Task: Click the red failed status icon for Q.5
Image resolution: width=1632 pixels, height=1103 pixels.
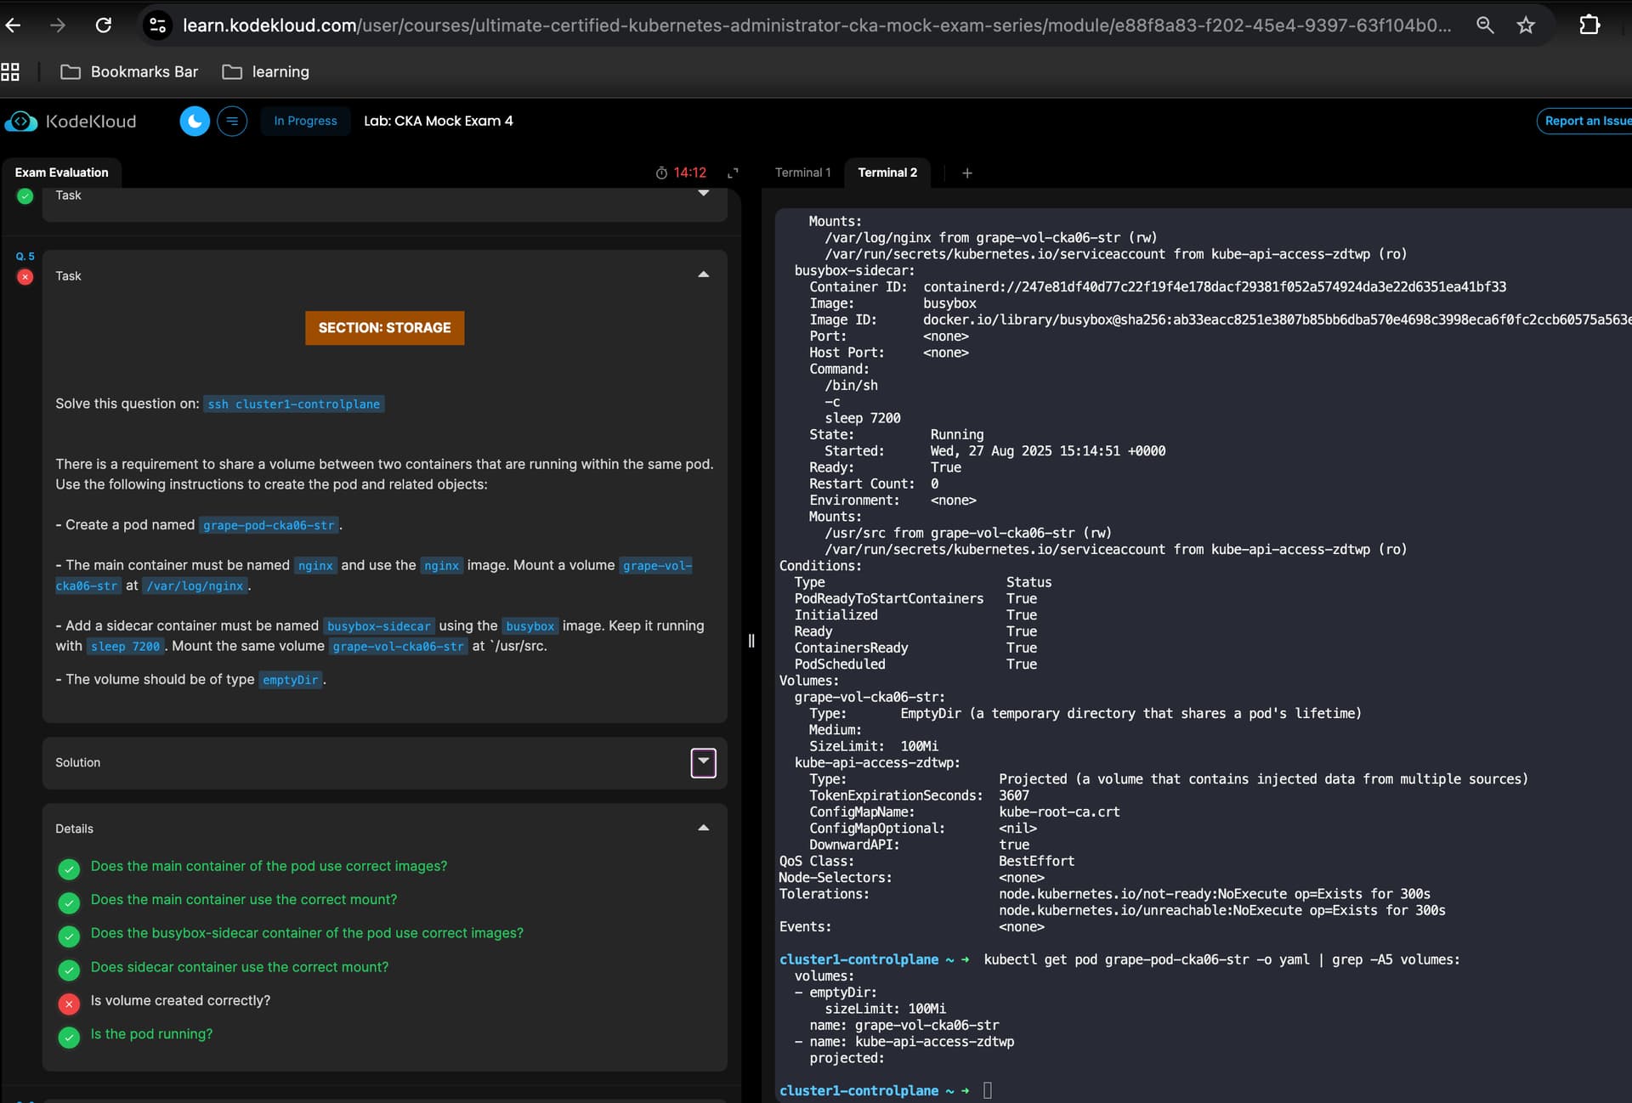Action: 25,277
